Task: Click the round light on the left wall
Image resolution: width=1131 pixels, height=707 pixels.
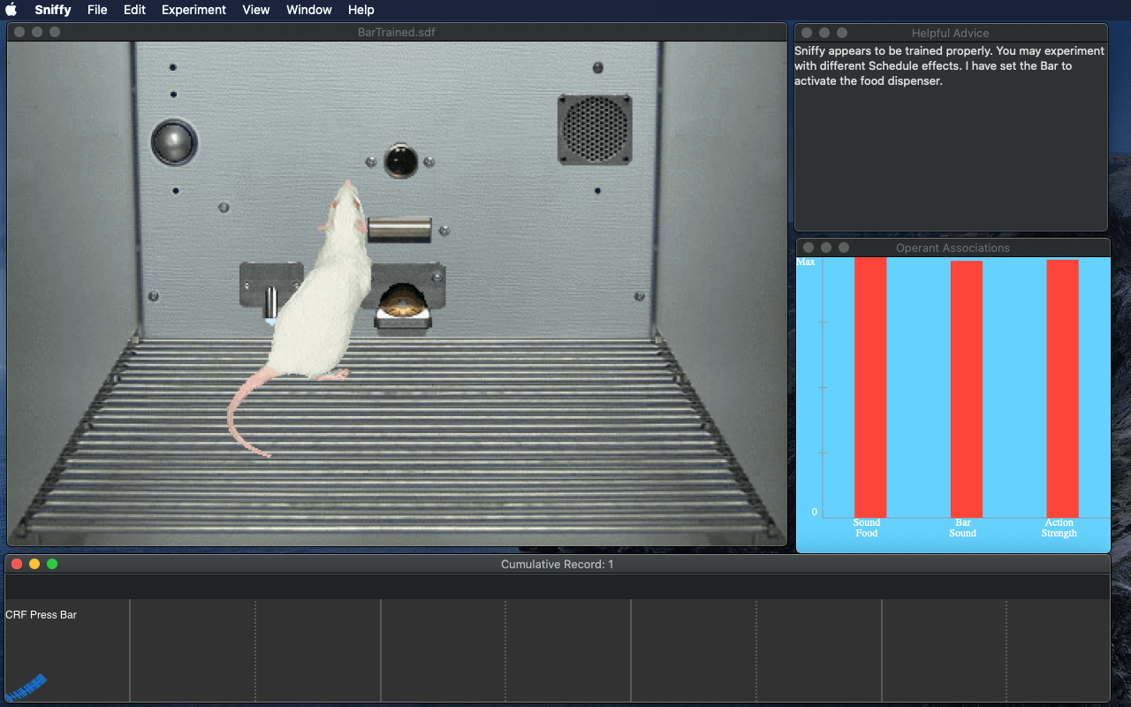Action: click(172, 142)
